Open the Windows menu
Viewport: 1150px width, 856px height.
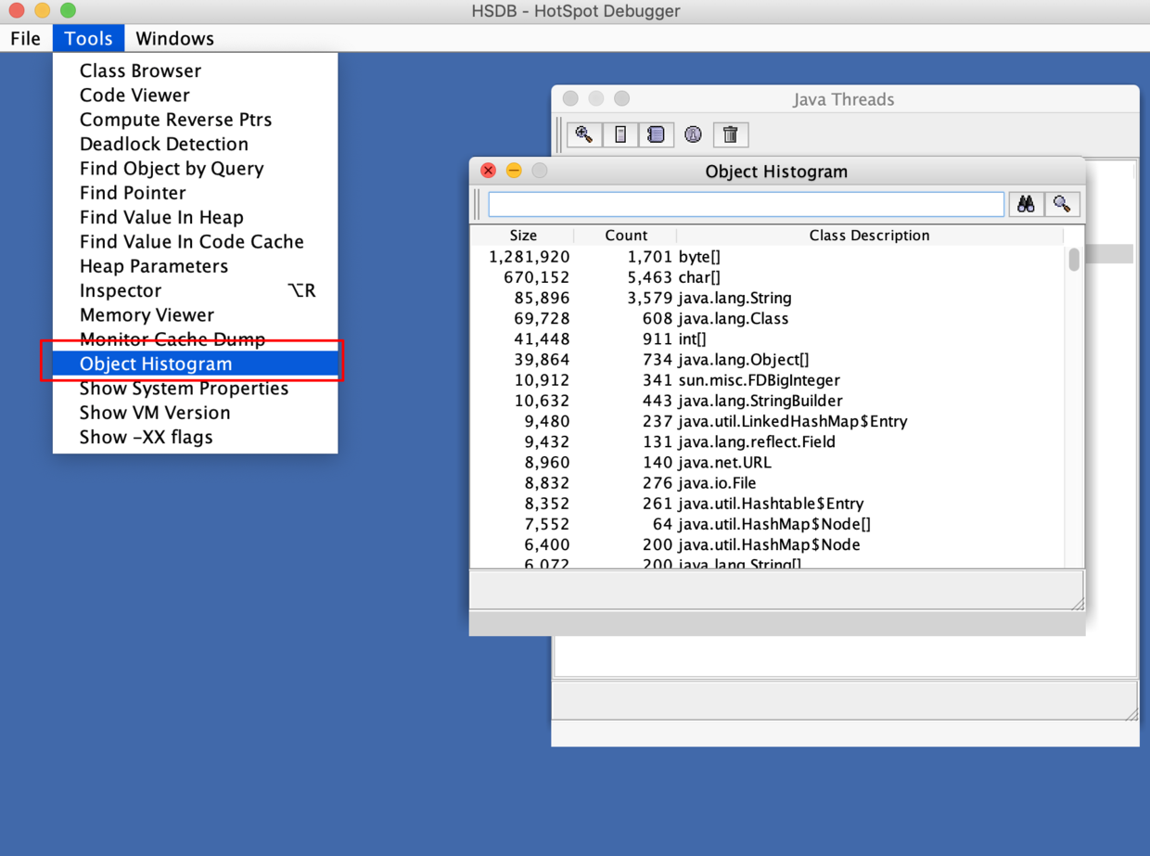[174, 38]
